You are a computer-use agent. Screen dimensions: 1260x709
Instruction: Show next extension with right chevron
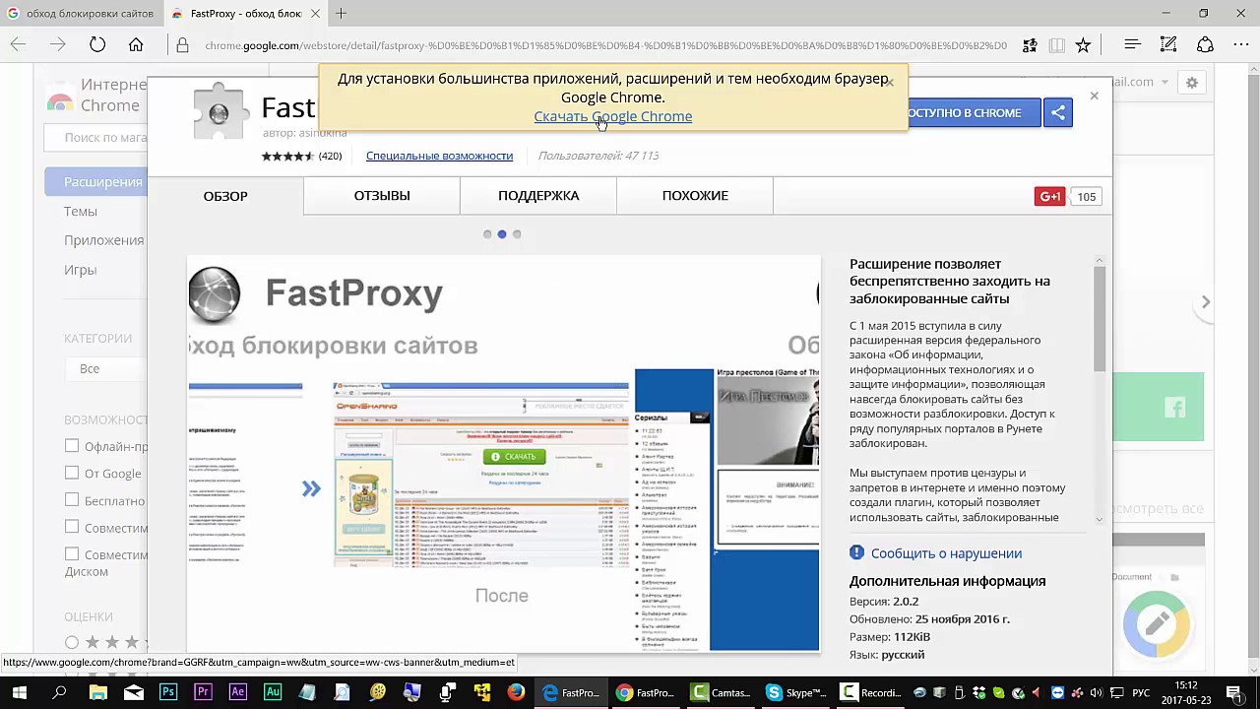(x=1205, y=302)
